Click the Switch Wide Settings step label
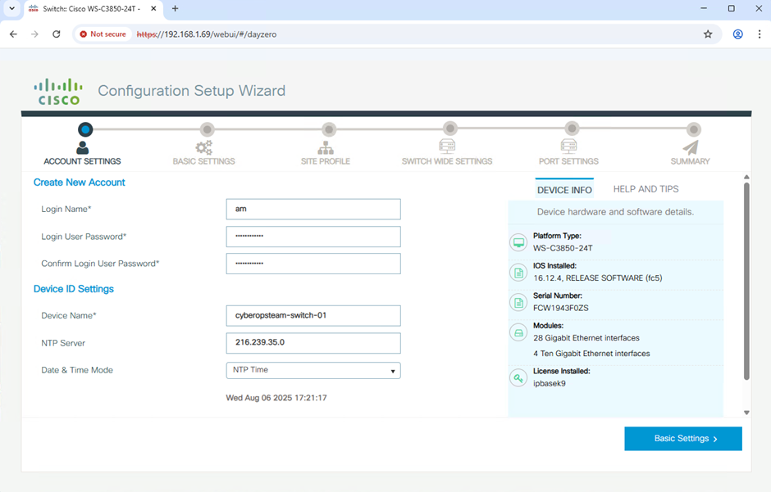The width and height of the screenshot is (771, 492). [447, 161]
